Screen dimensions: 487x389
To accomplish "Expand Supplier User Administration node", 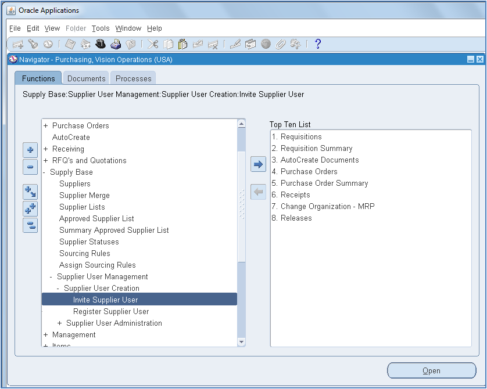I will pyautogui.click(x=60, y=323).
